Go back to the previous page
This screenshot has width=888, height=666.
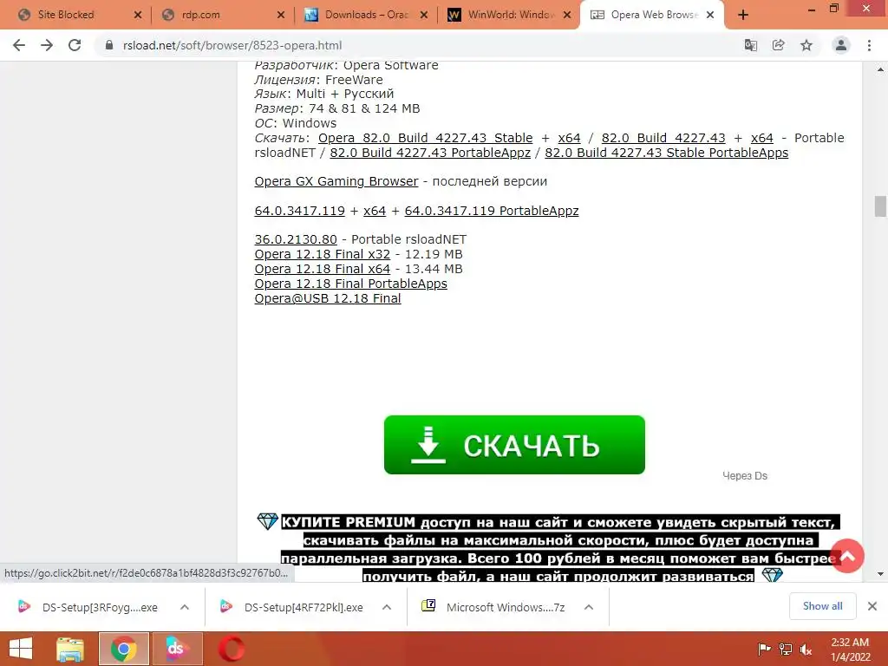(19, 45)
